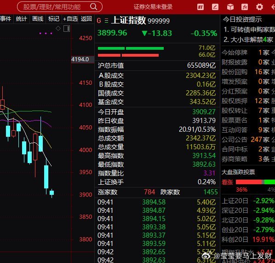Click the stock search input field
This screenshot has width=275, height=263.
point(60,7)
